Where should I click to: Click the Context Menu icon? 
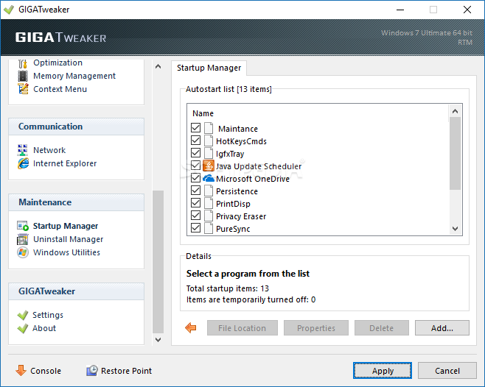pos(23,89)
